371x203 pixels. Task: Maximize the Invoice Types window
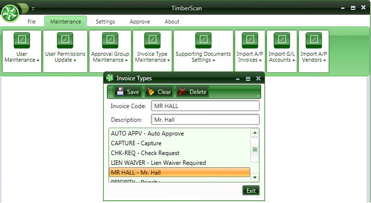click(x=248, y=78)
